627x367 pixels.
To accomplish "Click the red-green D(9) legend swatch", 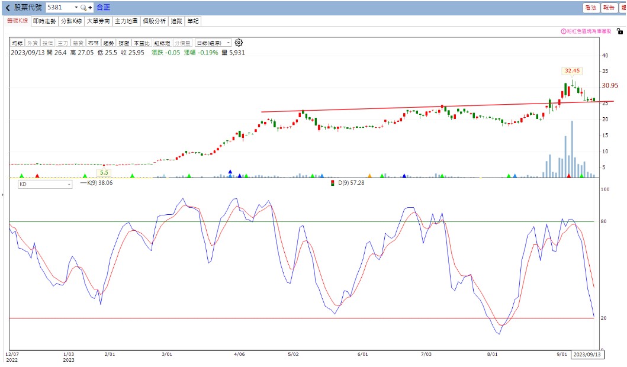I will point(332,183).
